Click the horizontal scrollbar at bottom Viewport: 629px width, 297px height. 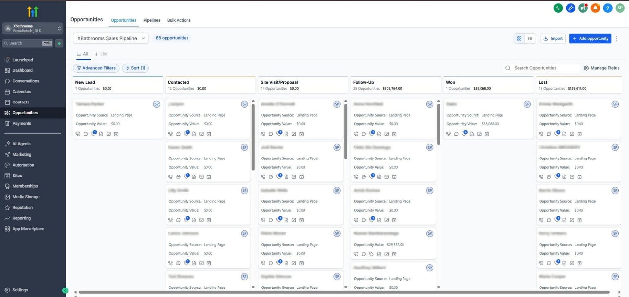(344, 292)
